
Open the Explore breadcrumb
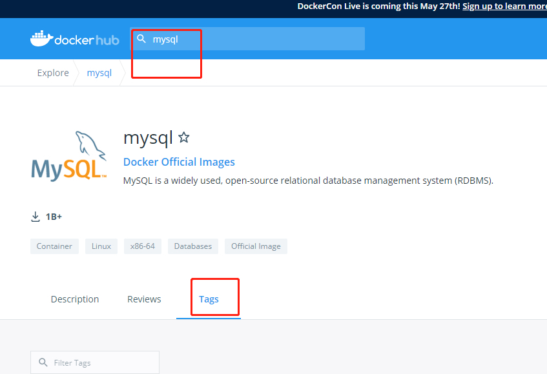pyautogui.click(x=53, y=73)
